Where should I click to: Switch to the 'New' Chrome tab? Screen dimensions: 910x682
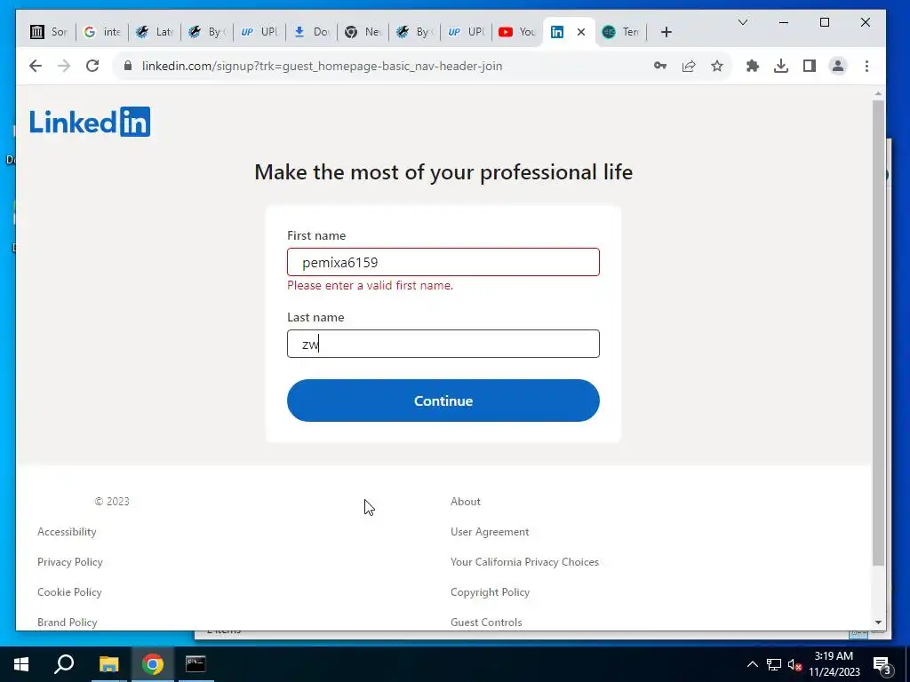pyautogui.click(x=363, y=32)
